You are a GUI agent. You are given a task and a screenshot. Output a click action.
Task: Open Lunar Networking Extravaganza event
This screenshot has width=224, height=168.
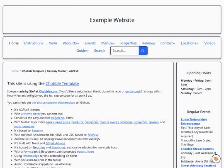pos(194,122)
